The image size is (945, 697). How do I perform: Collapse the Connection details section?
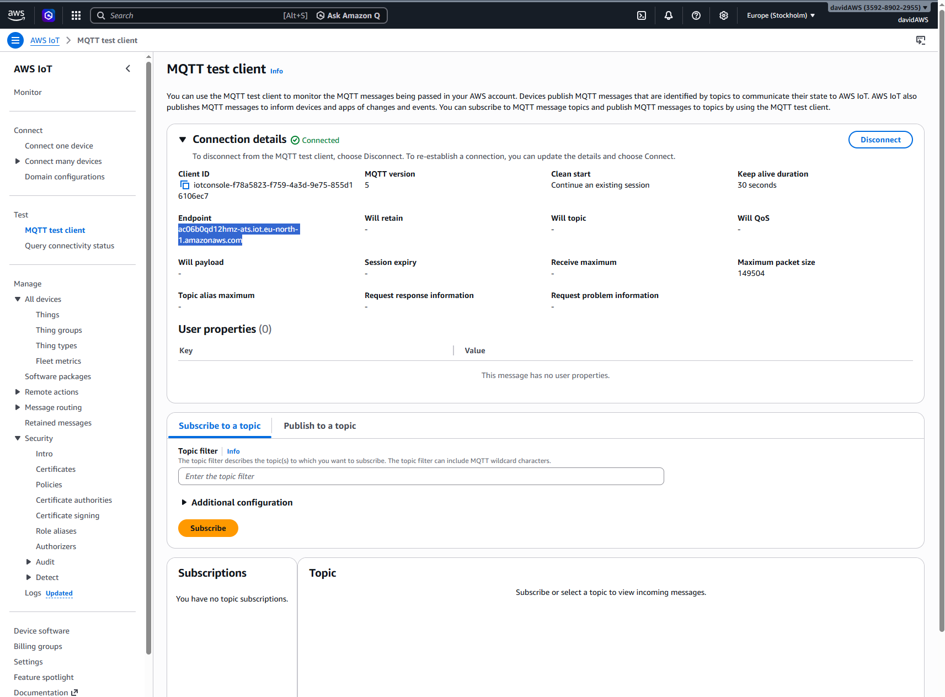coord(183,140)
